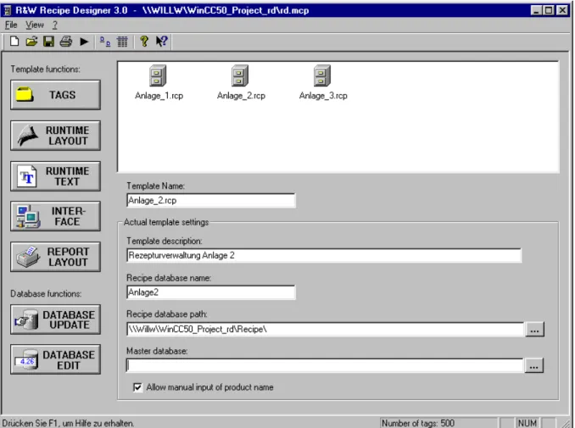Click the Template Name input field
The image size is (575, 428).
tap(211, 201)
